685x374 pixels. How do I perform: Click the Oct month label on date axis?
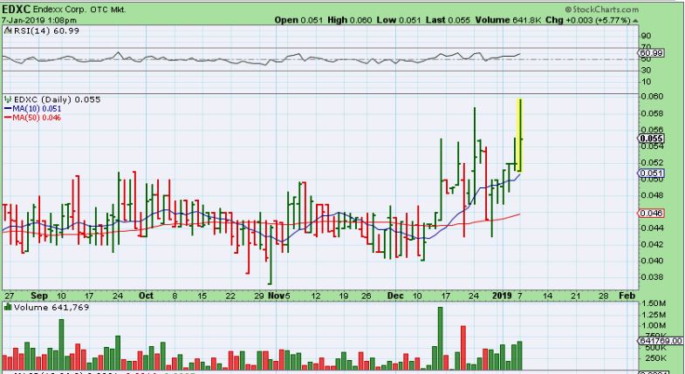(146, 296)
